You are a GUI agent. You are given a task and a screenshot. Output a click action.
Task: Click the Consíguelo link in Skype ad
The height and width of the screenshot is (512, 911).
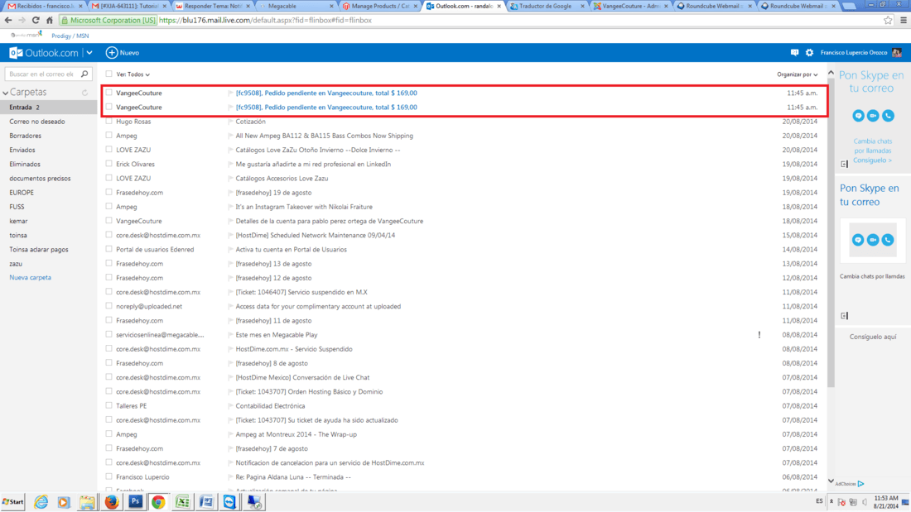tap(872, 160)
